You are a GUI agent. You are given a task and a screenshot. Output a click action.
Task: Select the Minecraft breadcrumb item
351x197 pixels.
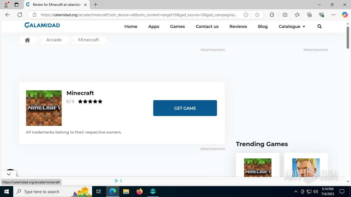pyautogui.click(x=89, y=40)
